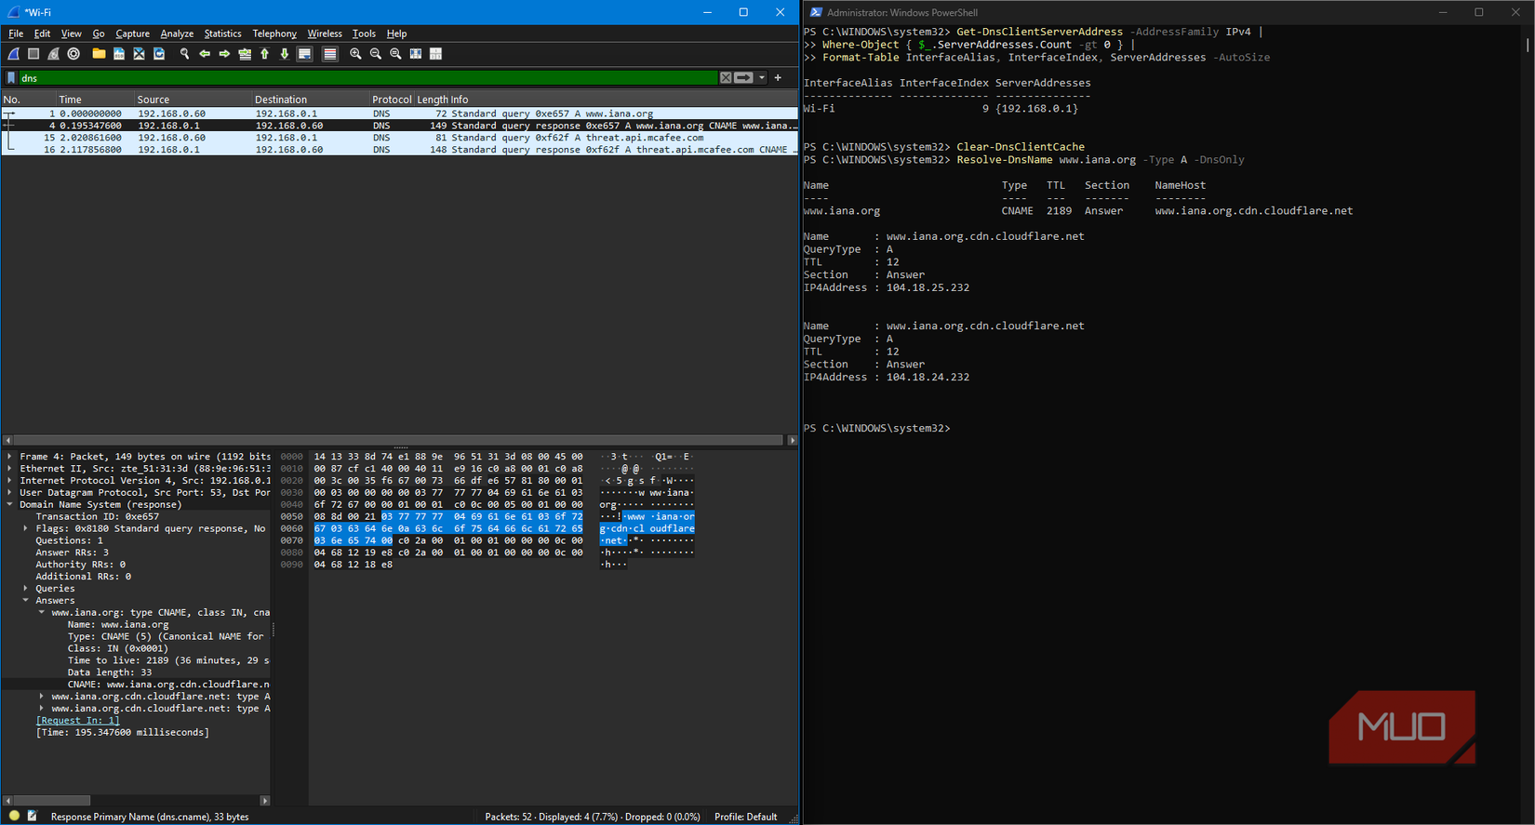The height and width of the screenshot is (825, 1535).
Task: Follow the Request In: 1 link
Action: 77,721
